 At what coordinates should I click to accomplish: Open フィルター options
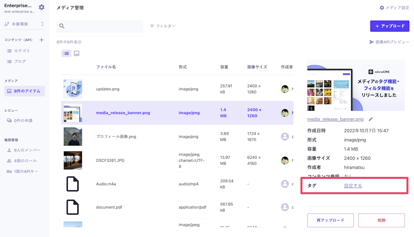click(x=163, y=26)
